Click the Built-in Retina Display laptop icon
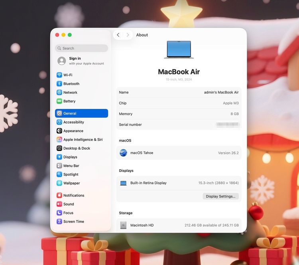Screen dimensions: 299x265 pyautogui.click(x=123, y=183)
